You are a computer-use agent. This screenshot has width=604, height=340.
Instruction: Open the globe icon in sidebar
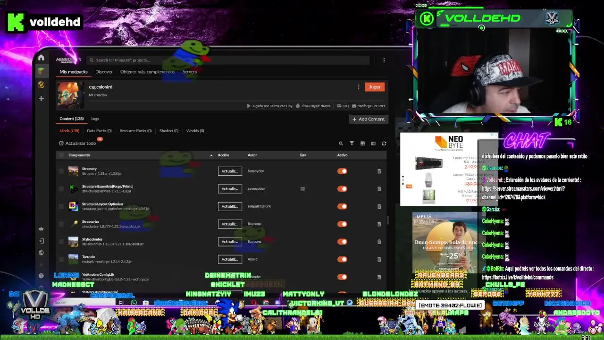[x=41, y=253]
